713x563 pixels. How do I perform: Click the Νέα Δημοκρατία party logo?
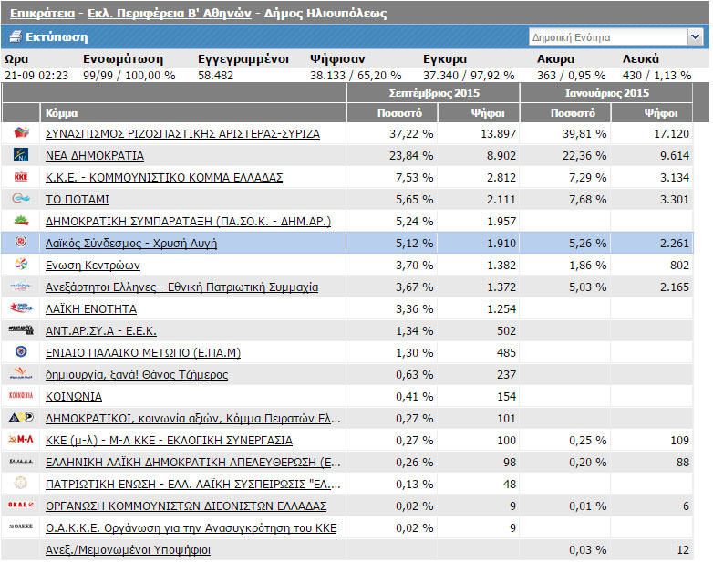pyautogui.click(x=20, y=155)
